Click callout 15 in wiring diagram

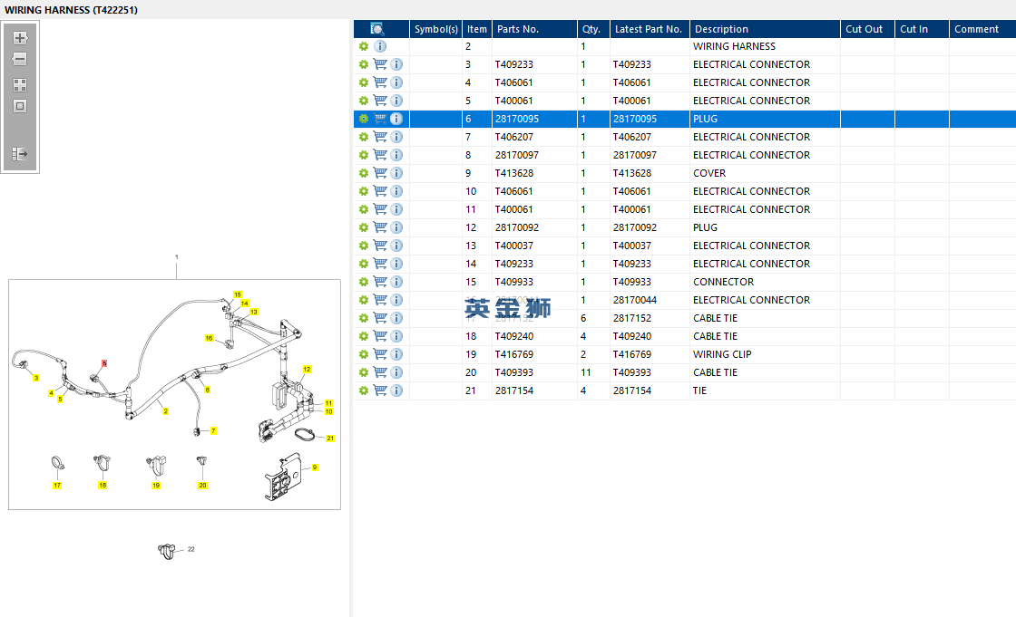tap(237, 294)
